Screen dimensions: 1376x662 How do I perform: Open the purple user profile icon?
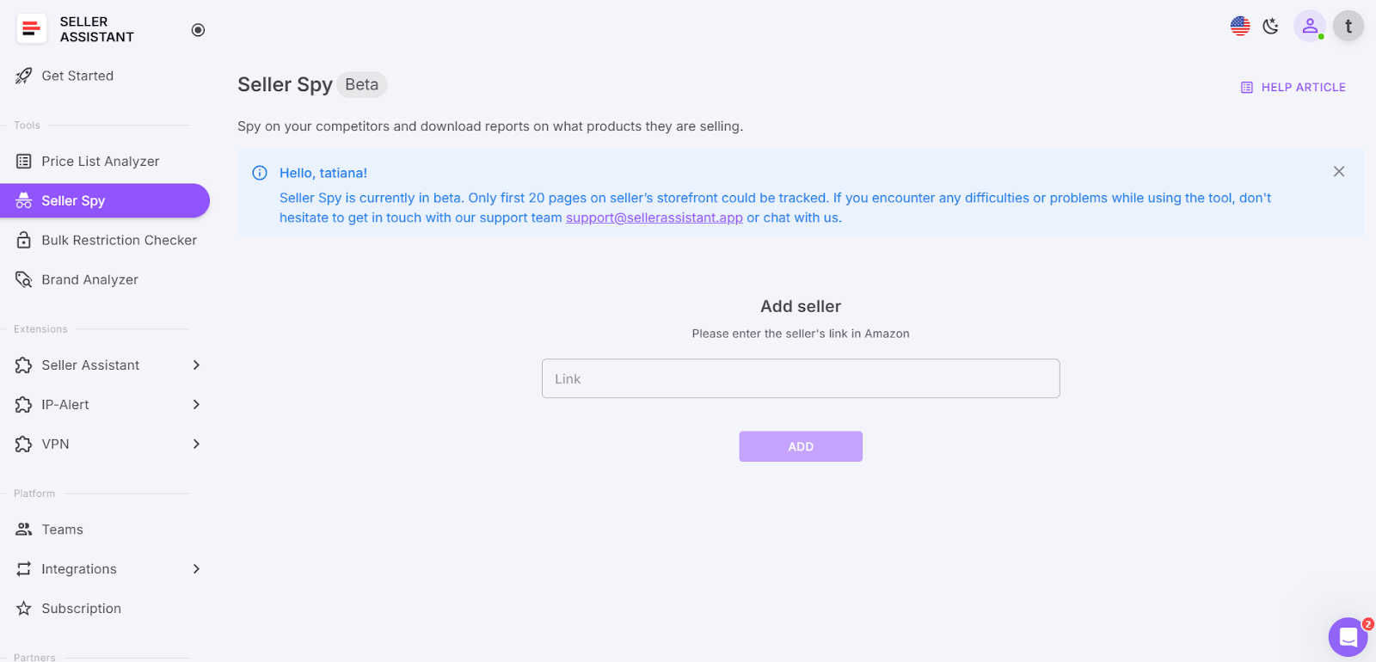pyautogui.click(x=1309, y=27)
